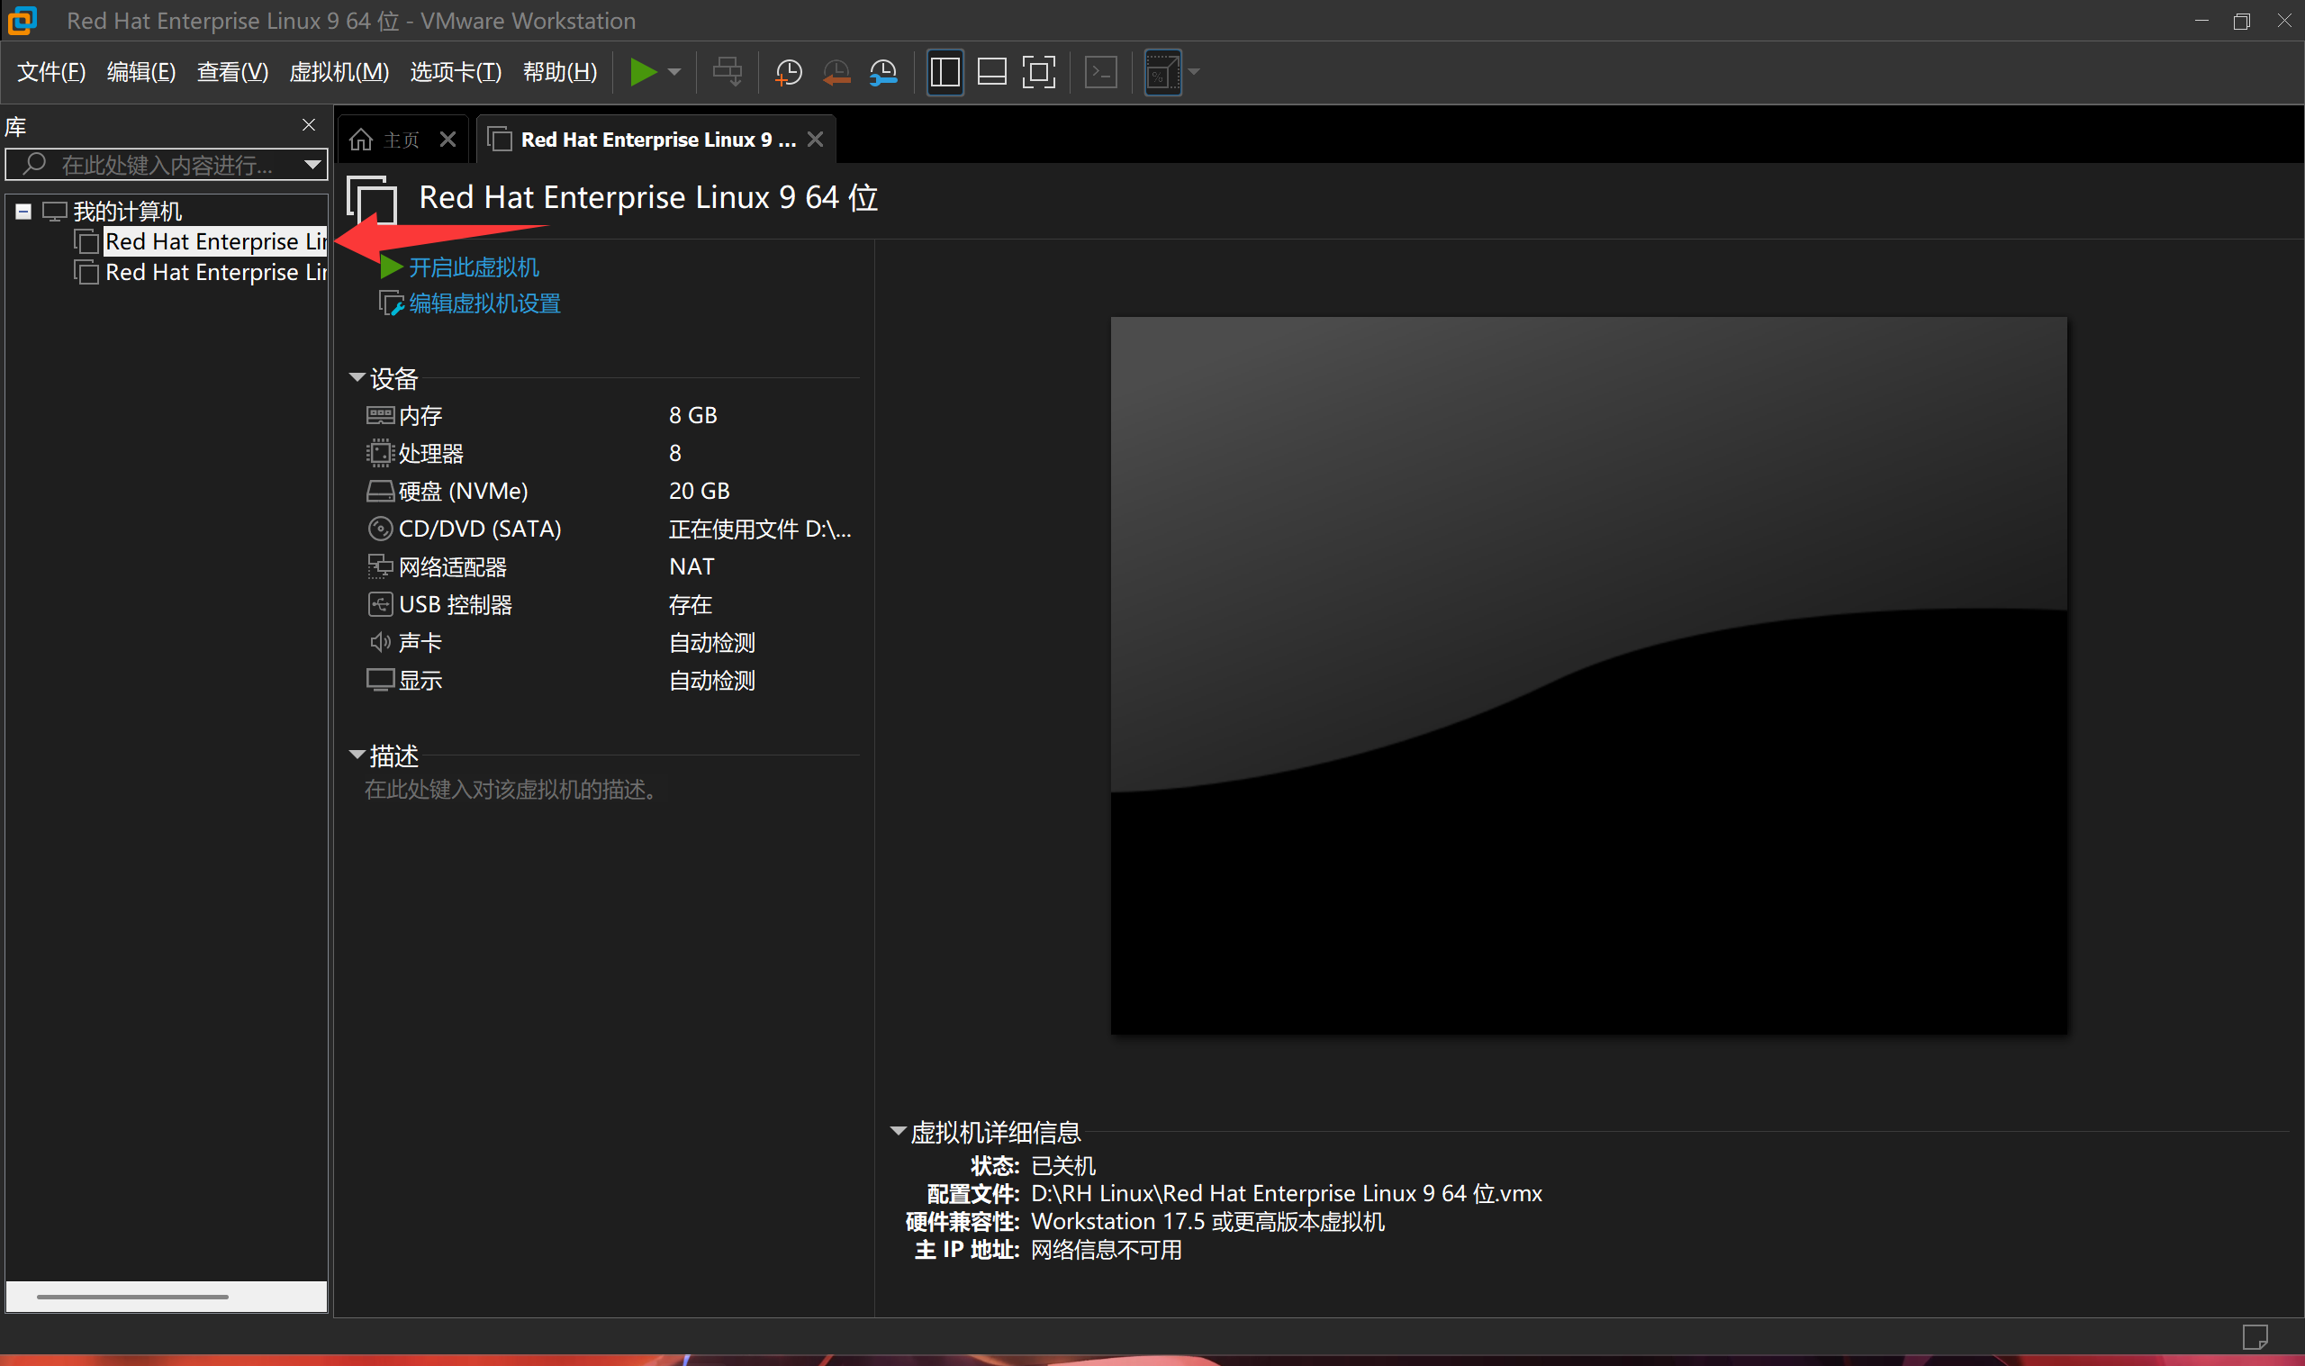Open the 查看(V) menu
The width and height of the screenshot is (2305, 1366).
232,72
